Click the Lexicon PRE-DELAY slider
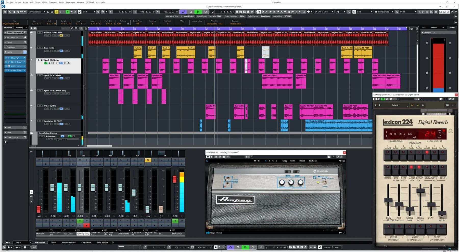Screen dimensions: 459x252 (x=442, y=213)
